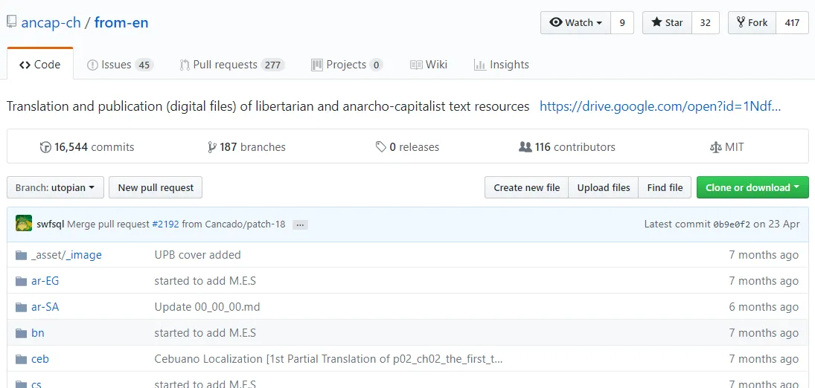Open the 'UPB cover added' commit message
The image size is (815, 388).
coord(197,254)
